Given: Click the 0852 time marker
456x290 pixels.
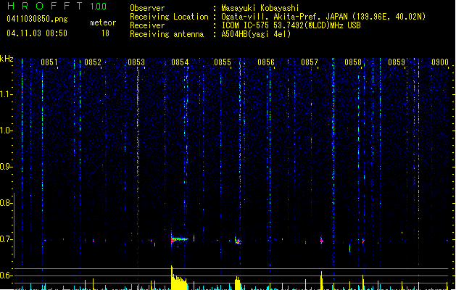Looking at the screenshot, I should [x=93, y=62].
